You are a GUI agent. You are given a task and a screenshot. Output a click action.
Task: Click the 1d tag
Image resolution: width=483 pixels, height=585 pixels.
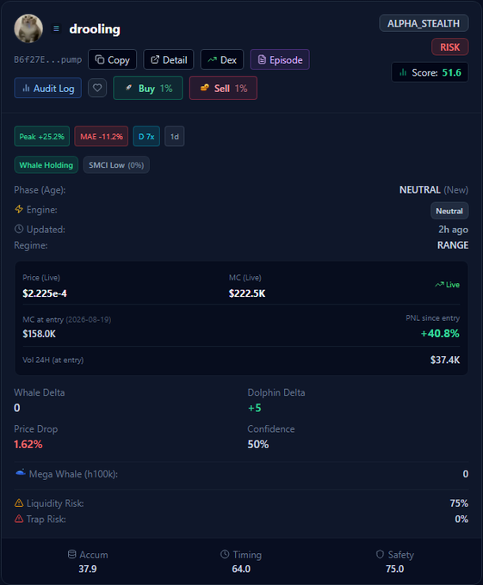(x=174, y=136)
